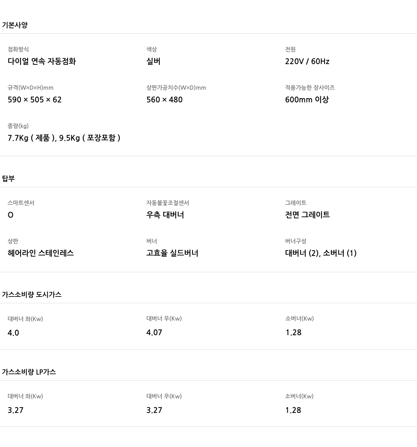Click the 가스소비량 도시가스 heading
The image size is (417, 447).
[31, 295]
